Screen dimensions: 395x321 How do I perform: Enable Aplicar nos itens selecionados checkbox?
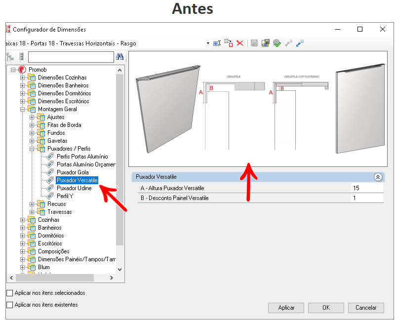pos(9,293)
